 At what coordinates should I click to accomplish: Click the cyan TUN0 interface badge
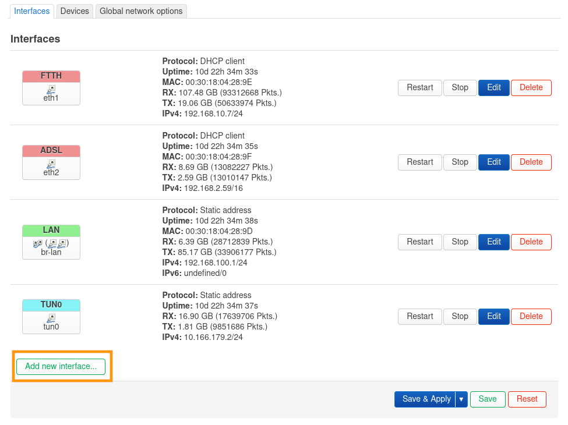point(51,304)
